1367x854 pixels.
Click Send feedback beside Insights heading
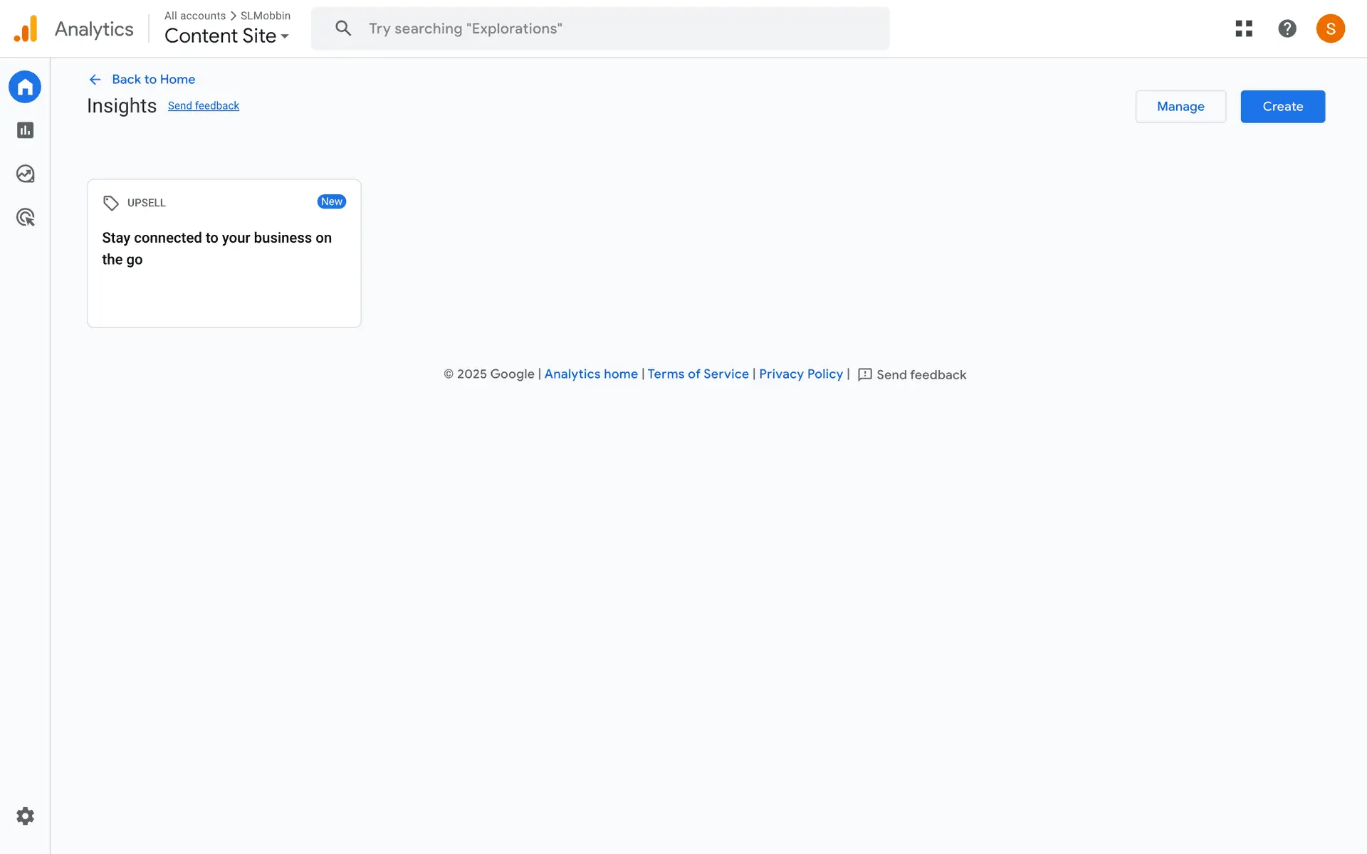pyautogui.click(x=203, y=106)
